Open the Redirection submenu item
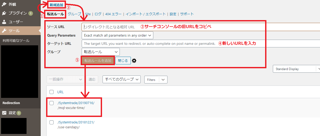 point(11,103)
